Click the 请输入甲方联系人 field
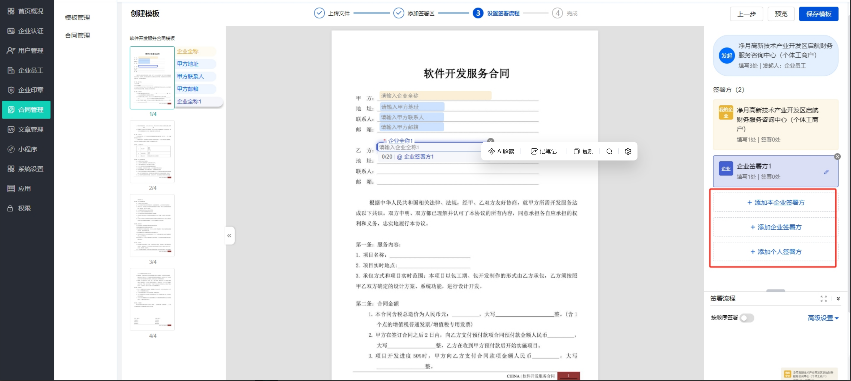Viewport: 851px width, 381px height. [412, 117]
